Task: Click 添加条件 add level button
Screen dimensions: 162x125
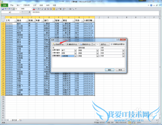Action: [x=58, y=44]
